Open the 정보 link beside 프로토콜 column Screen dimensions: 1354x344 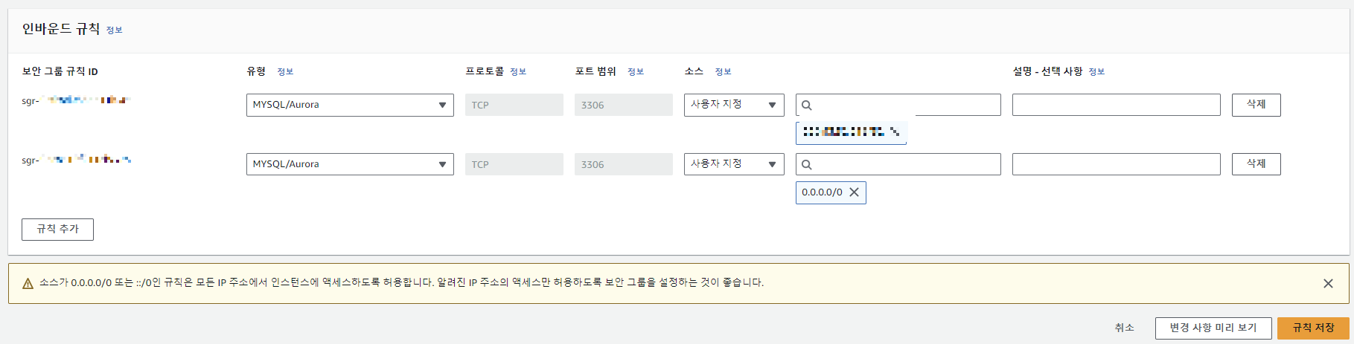coord(518,71)
